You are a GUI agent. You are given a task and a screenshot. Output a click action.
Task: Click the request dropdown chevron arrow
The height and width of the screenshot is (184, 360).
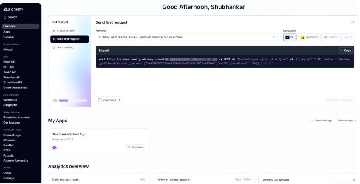pos(274,37)
